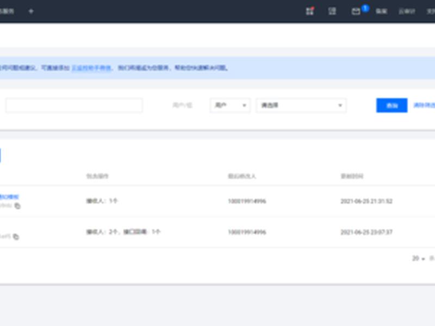Click the last-modifier column header above 100019914996

tap(242, 176)
